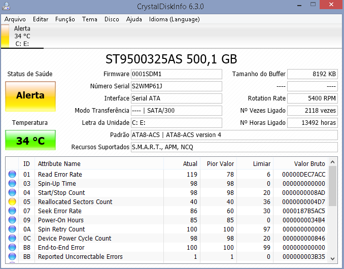The height and width of the screenshot is (269, 344).
Task: Click the raw value 0000187B5AC5
Action: point(304,211)
